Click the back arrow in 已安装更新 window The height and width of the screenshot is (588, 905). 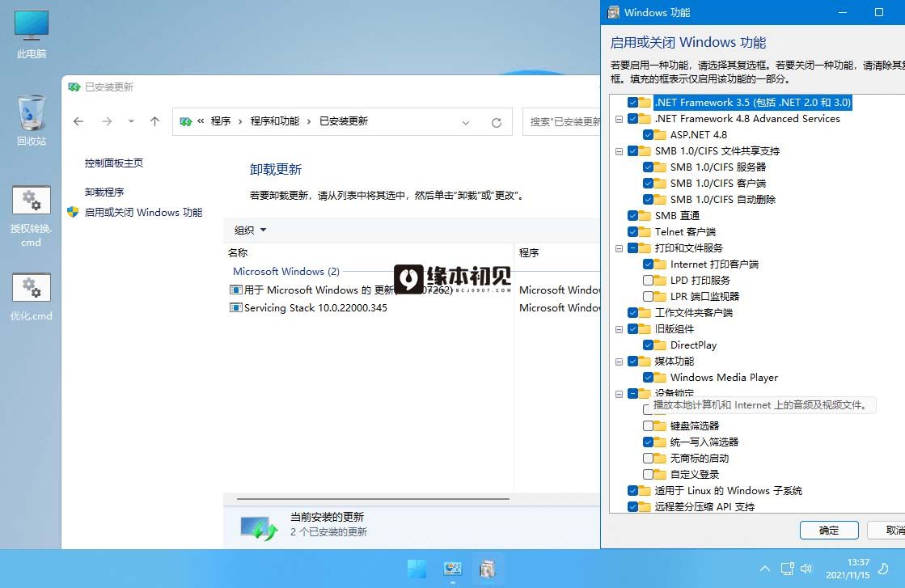[x=78, y=121]
